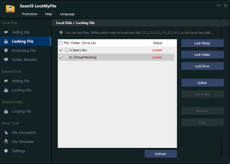This screenshot has height=164, width=230.
Task: Open the Protection menu
Action: (x=30, y=14)
